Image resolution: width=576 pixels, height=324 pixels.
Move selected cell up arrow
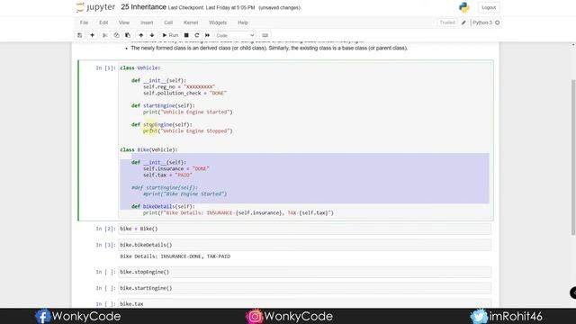pyautogui.click(x=141, y=35)
